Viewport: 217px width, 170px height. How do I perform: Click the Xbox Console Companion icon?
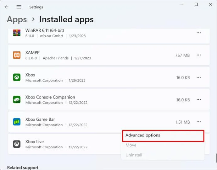(17, 99)
